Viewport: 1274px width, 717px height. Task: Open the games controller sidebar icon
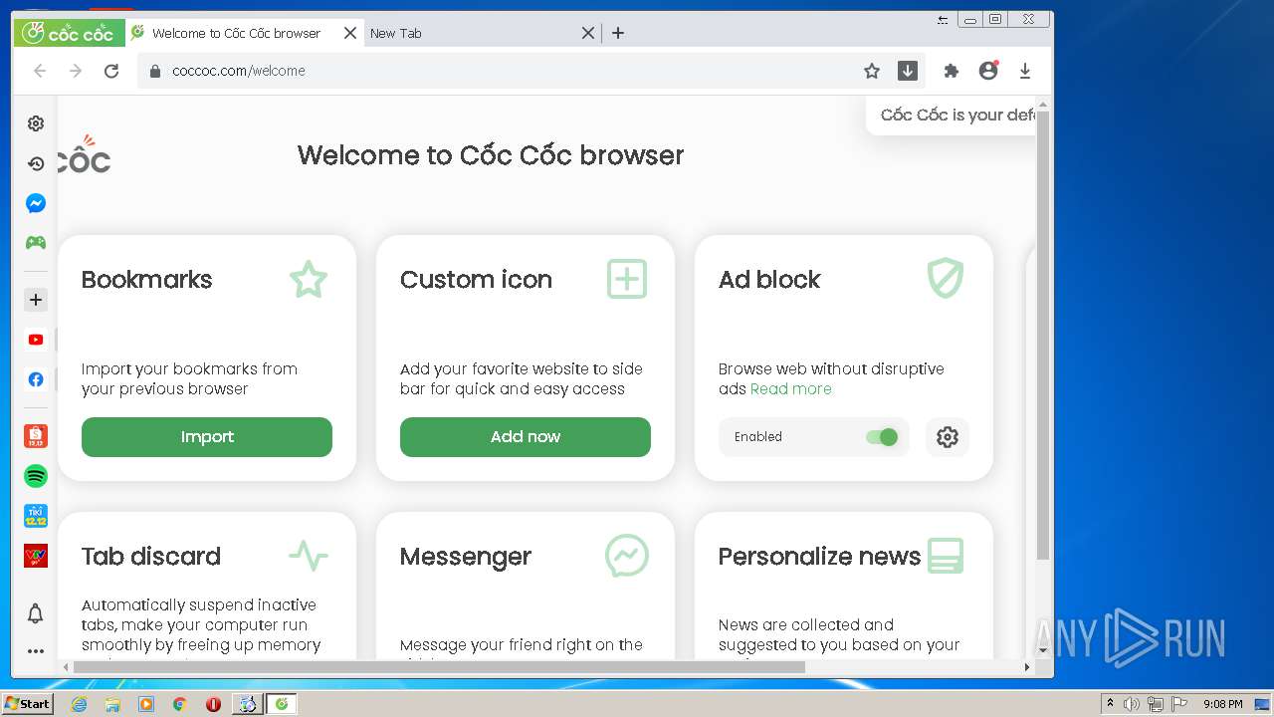(x=36, y=242)
